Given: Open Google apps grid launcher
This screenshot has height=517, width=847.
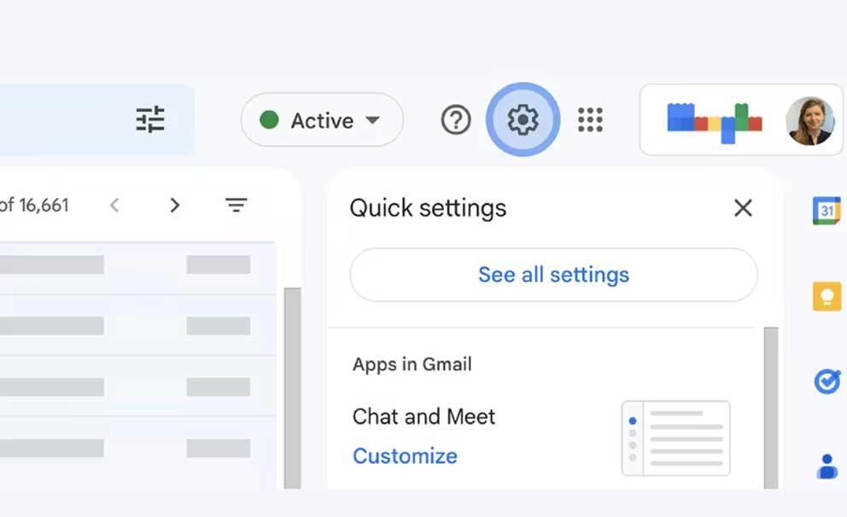Looking at the screenshot, I should point(590,119).
